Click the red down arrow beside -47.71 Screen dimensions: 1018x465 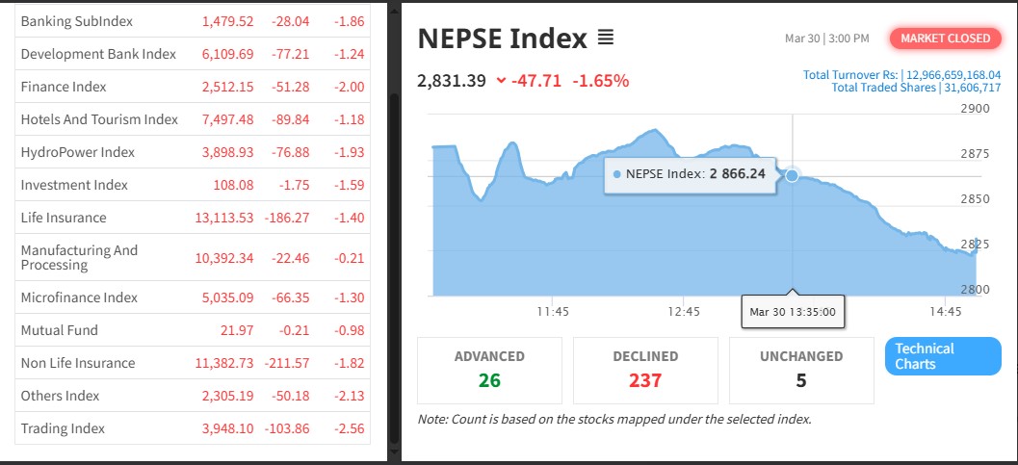tap(501, 81)
